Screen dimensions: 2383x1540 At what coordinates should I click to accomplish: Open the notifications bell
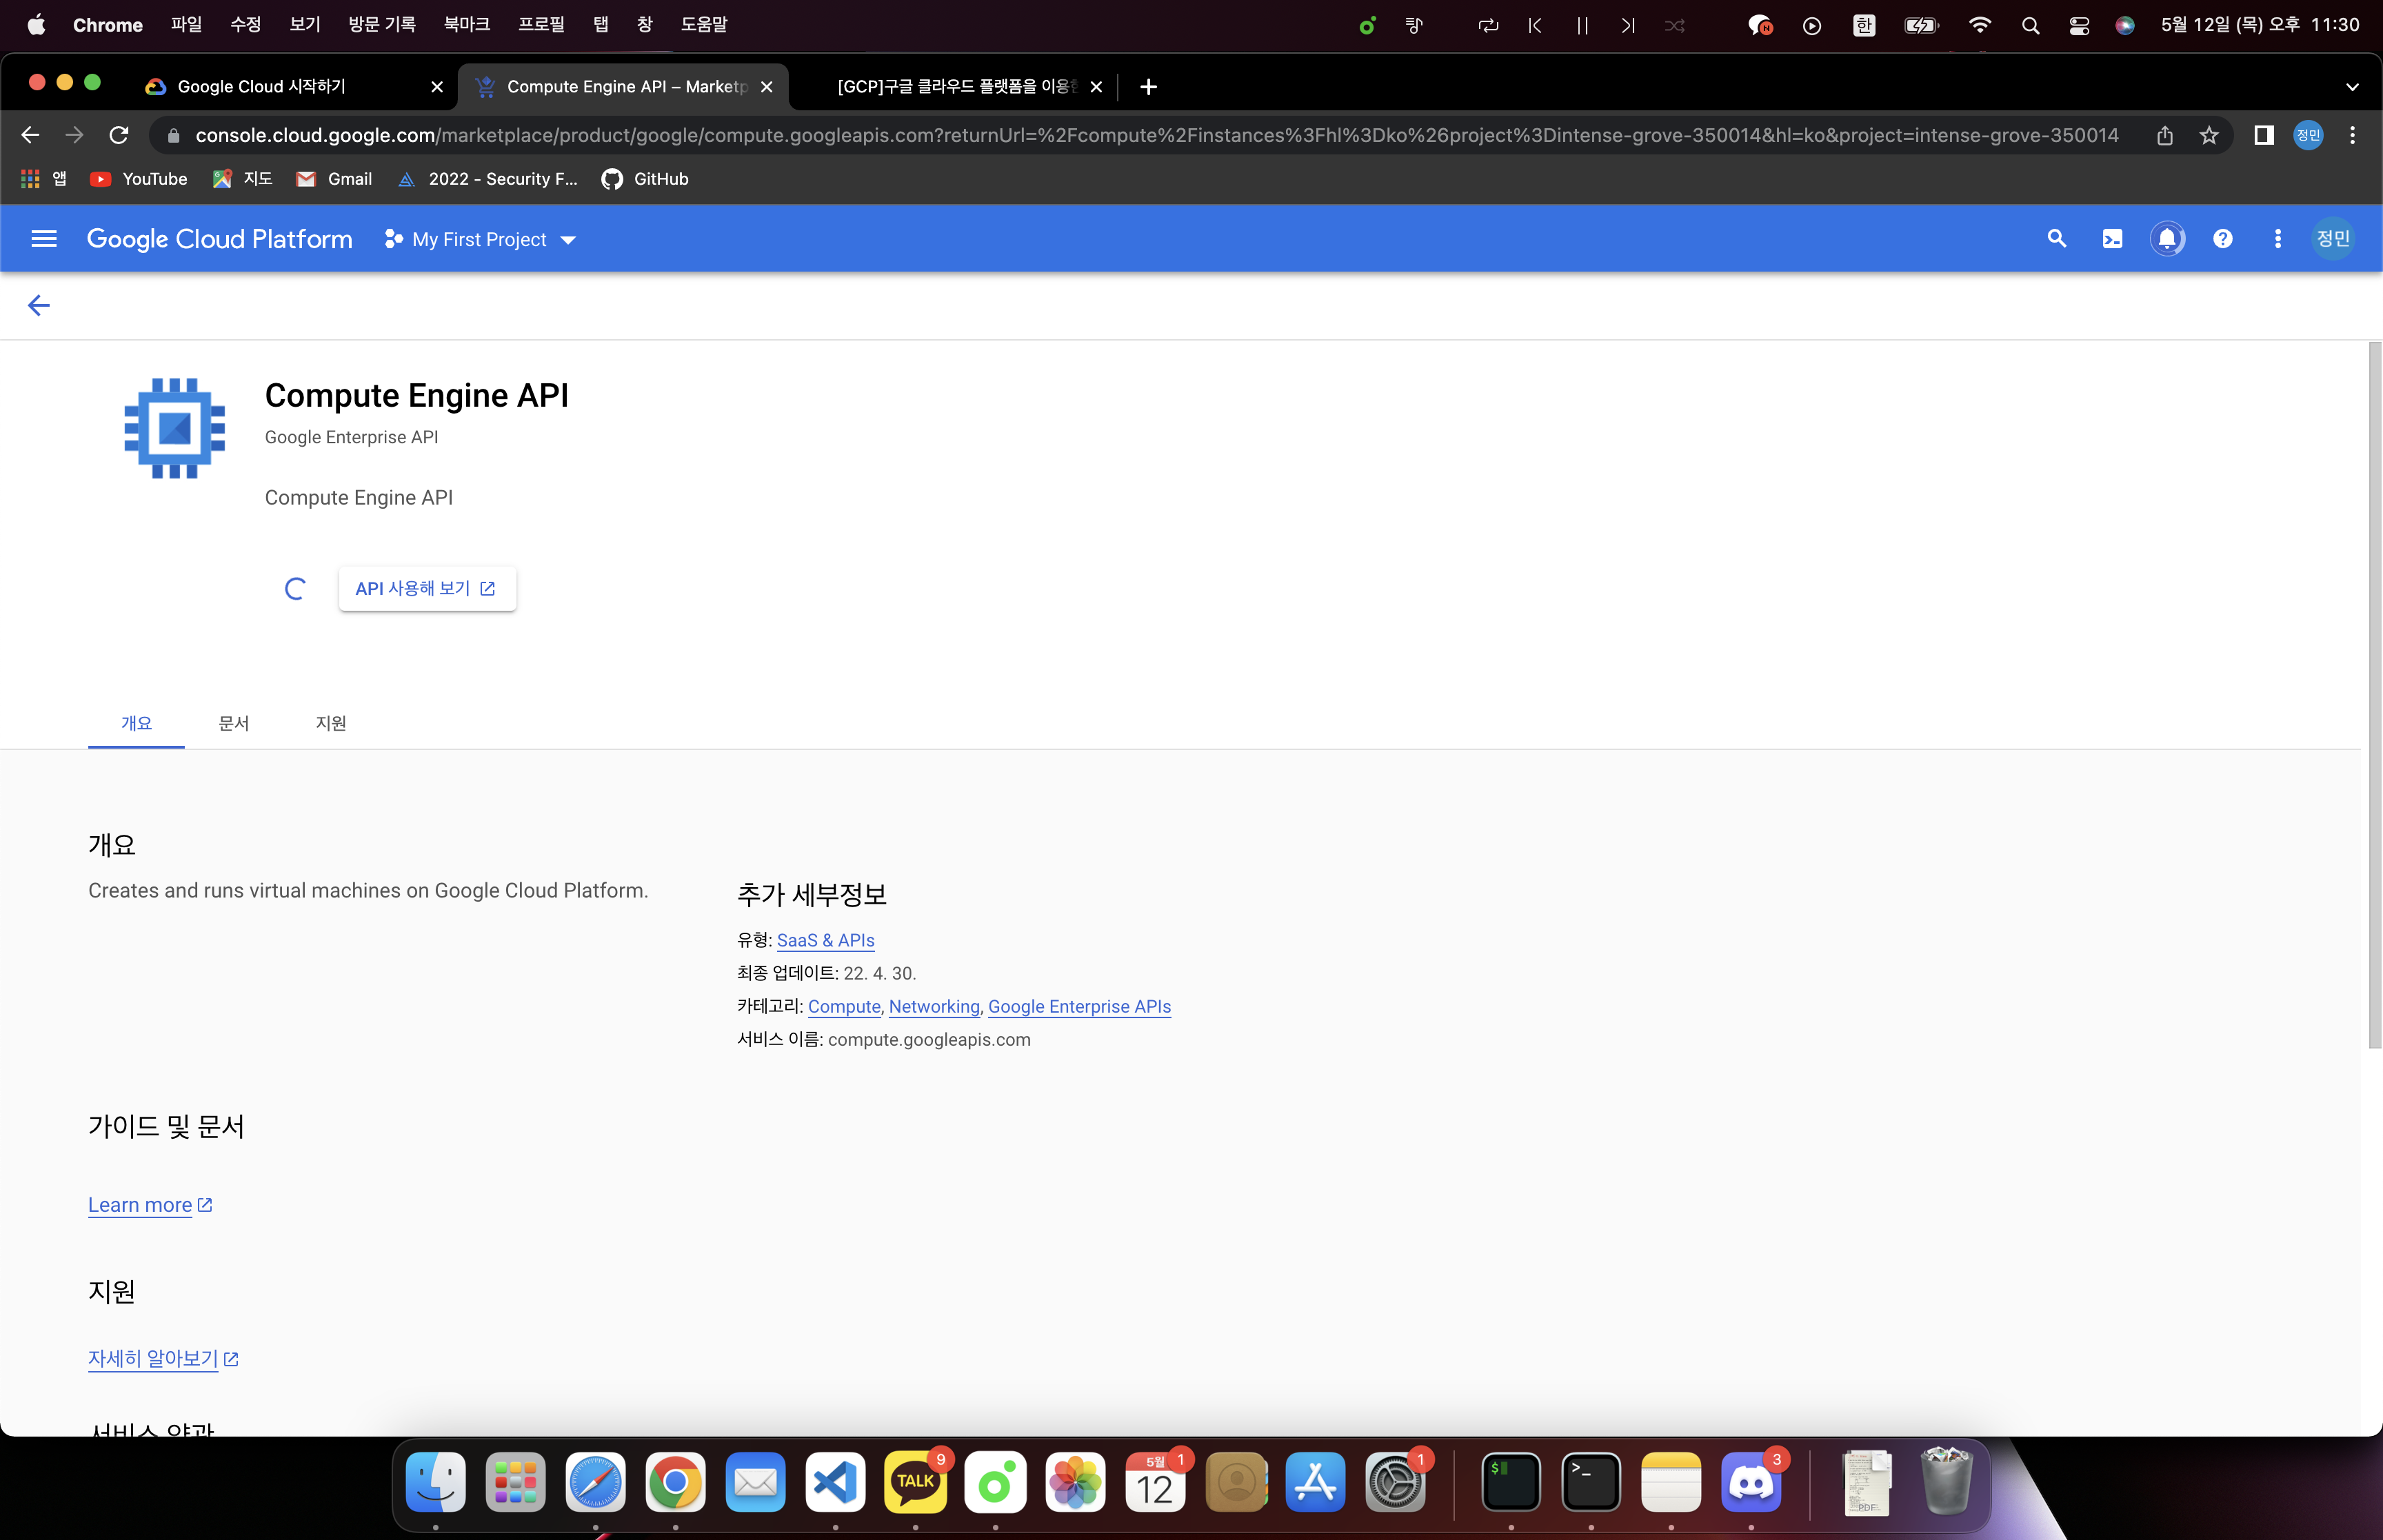[x=2167, y=239]
